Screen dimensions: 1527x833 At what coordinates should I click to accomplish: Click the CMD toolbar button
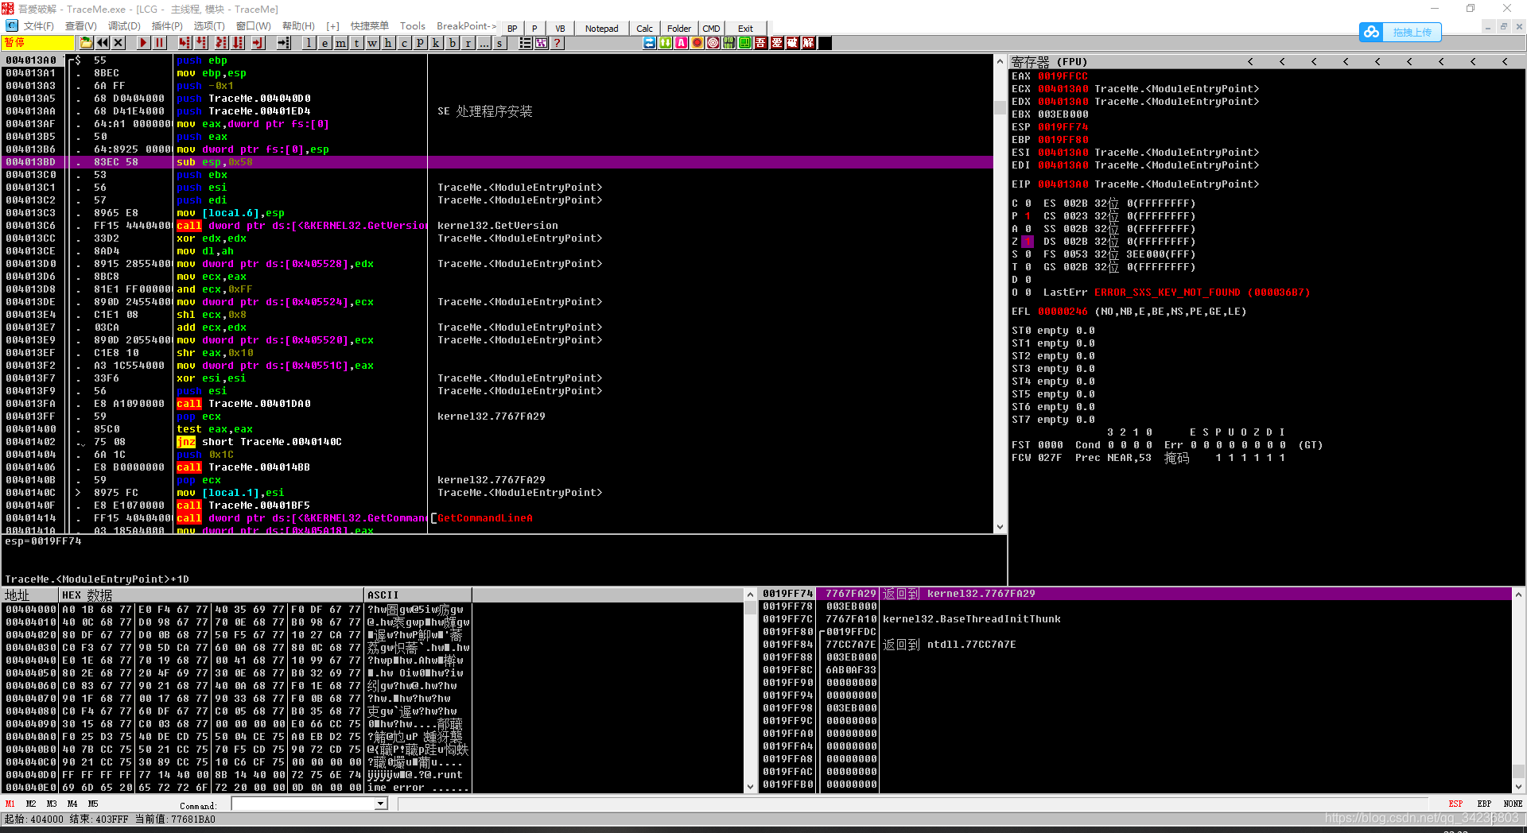pos(711,29)
